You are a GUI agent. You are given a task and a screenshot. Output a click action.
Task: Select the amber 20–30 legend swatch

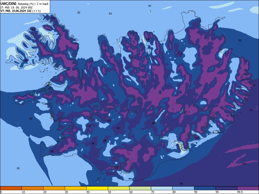pos(54,188)
